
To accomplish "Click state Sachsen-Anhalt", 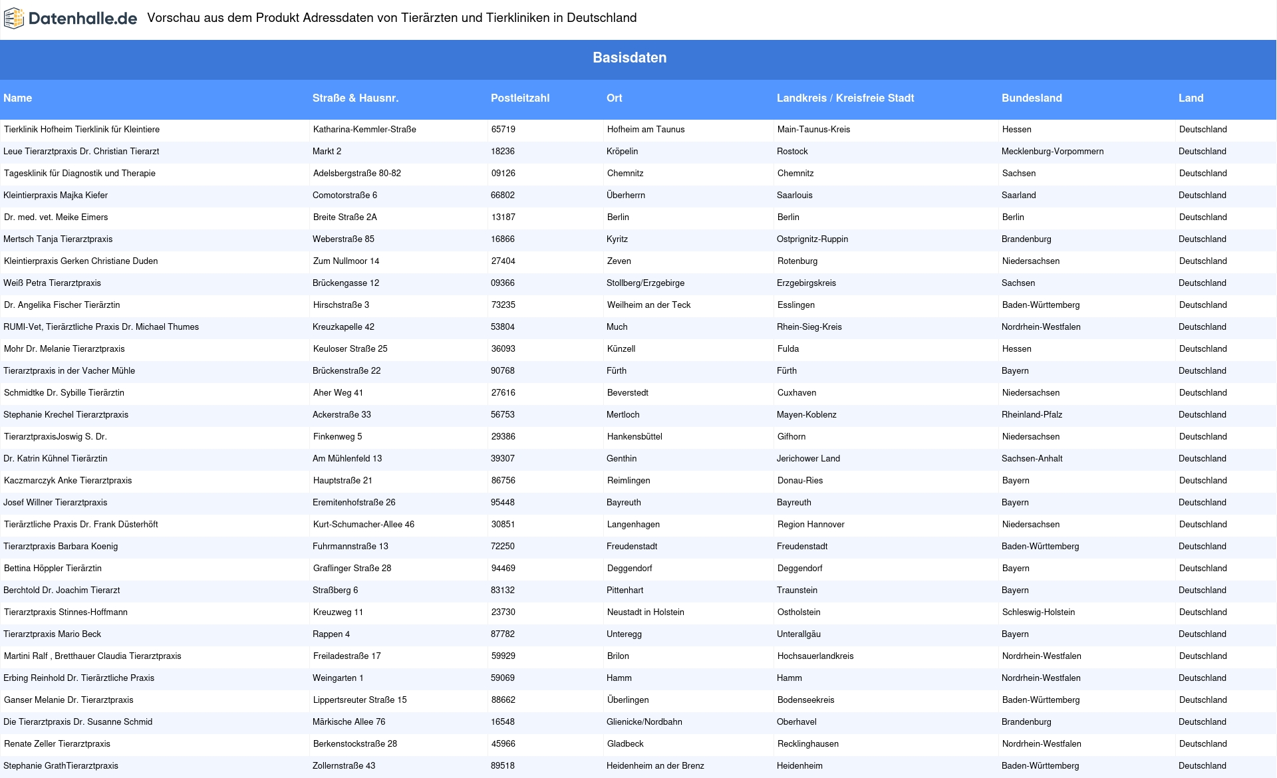I will point(1032,459).
